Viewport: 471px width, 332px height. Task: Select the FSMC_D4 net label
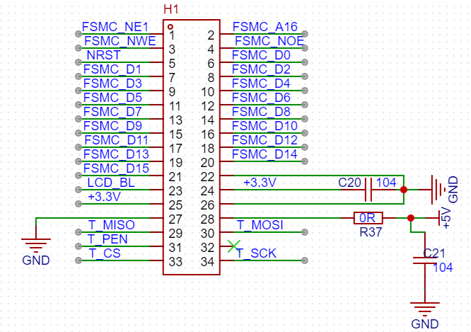[261, 84]
